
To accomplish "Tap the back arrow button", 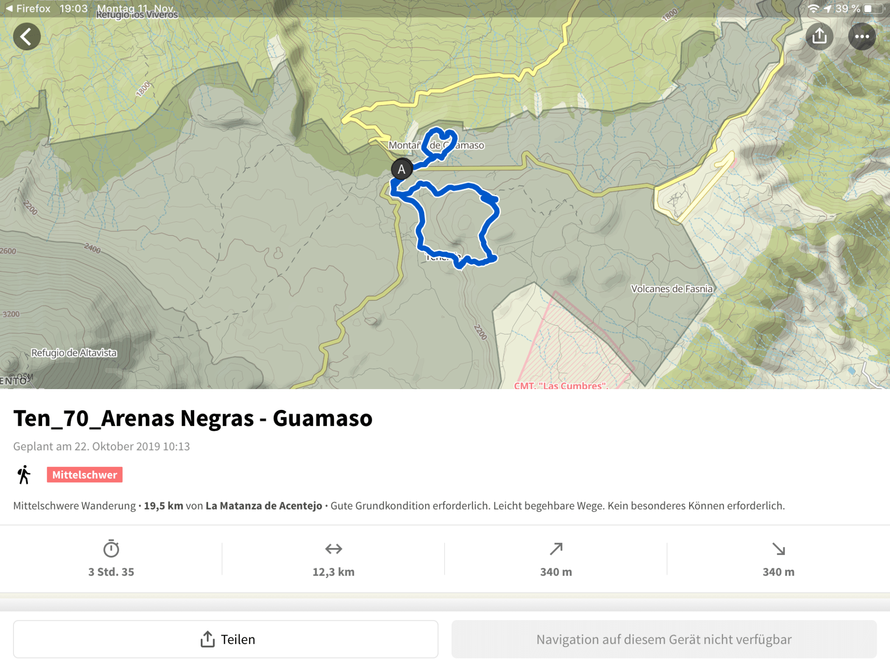I will (x=26, y=37).
